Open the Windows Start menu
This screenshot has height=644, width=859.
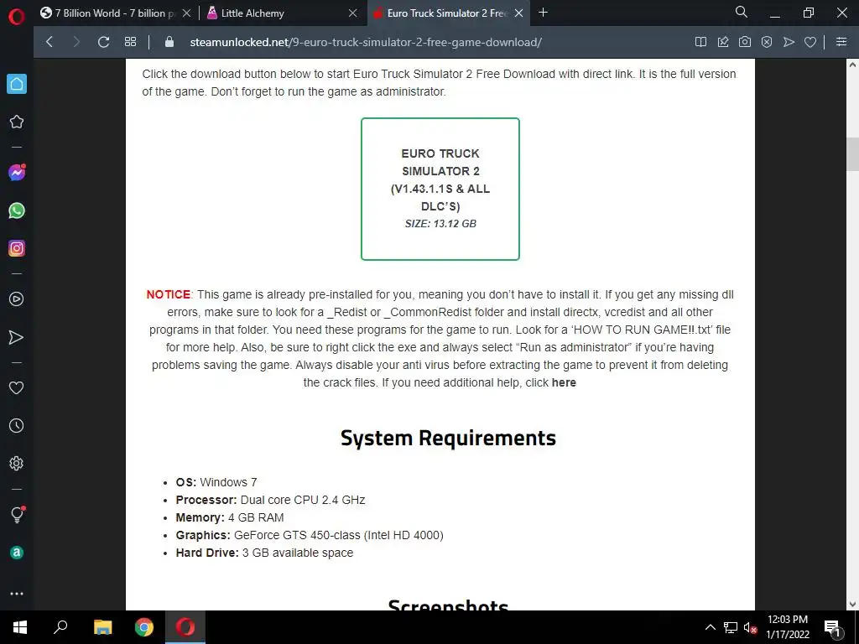[20, 627]
